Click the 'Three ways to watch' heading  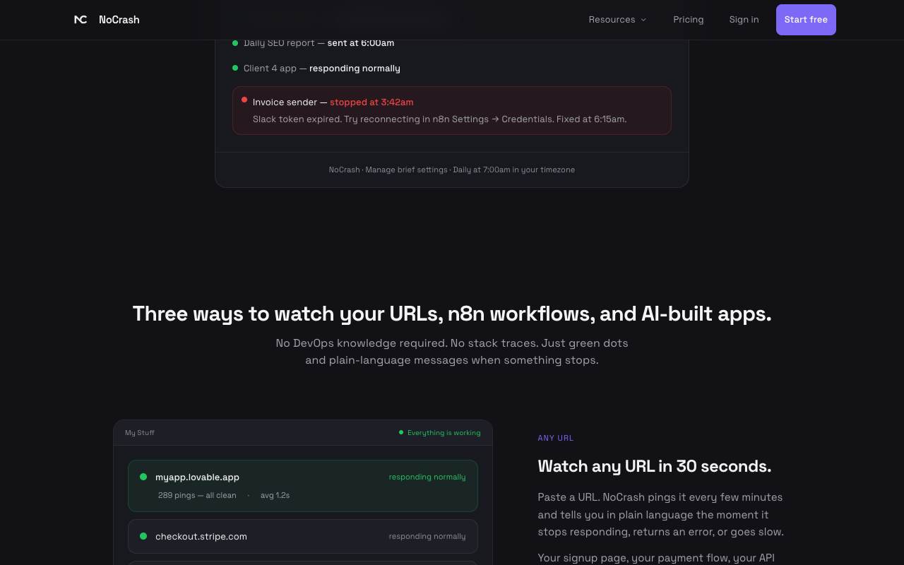click(x=452, y=314)
